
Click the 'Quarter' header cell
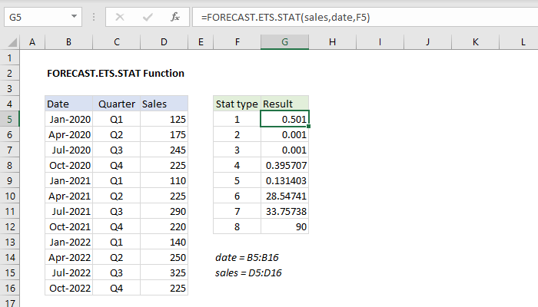[x=116, y=104]
